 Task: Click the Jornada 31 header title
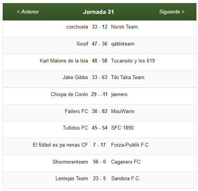pyautogui.click(x=98, y=12)
